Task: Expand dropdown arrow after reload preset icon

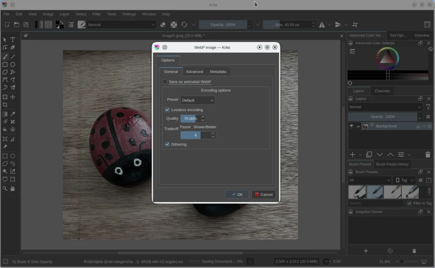Action: (194, 25)
